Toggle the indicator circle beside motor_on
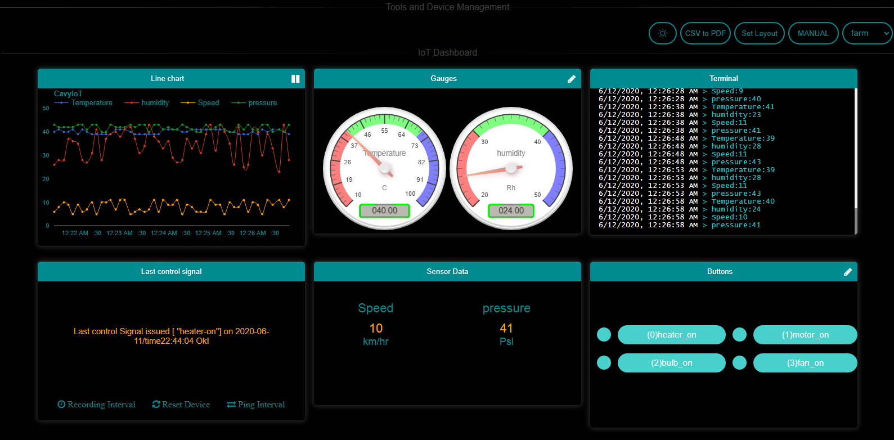This screenshot has height=440, width=894. [x=739, y=335]
